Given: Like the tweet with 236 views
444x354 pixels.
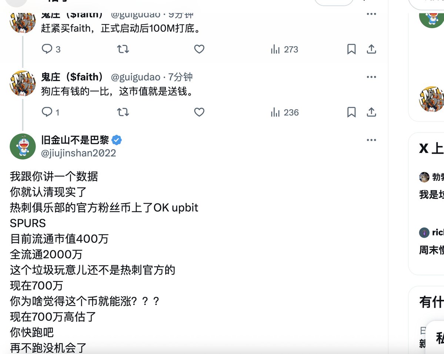Looking at the screenshot, I should point(199,112).
